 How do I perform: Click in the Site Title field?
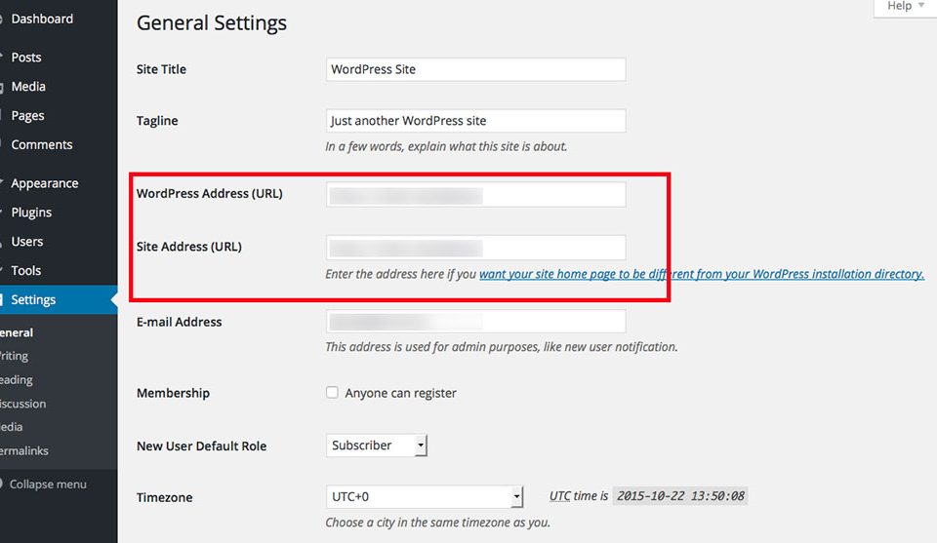tap(475, 69)
